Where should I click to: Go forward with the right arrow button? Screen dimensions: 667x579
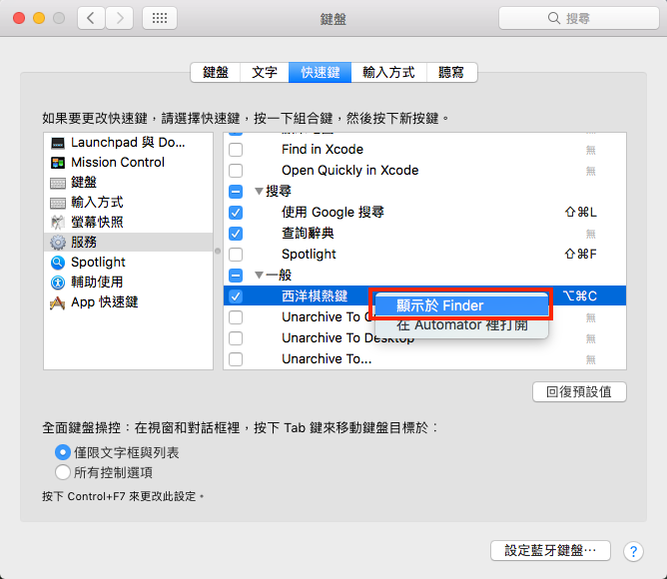point(120,18)
